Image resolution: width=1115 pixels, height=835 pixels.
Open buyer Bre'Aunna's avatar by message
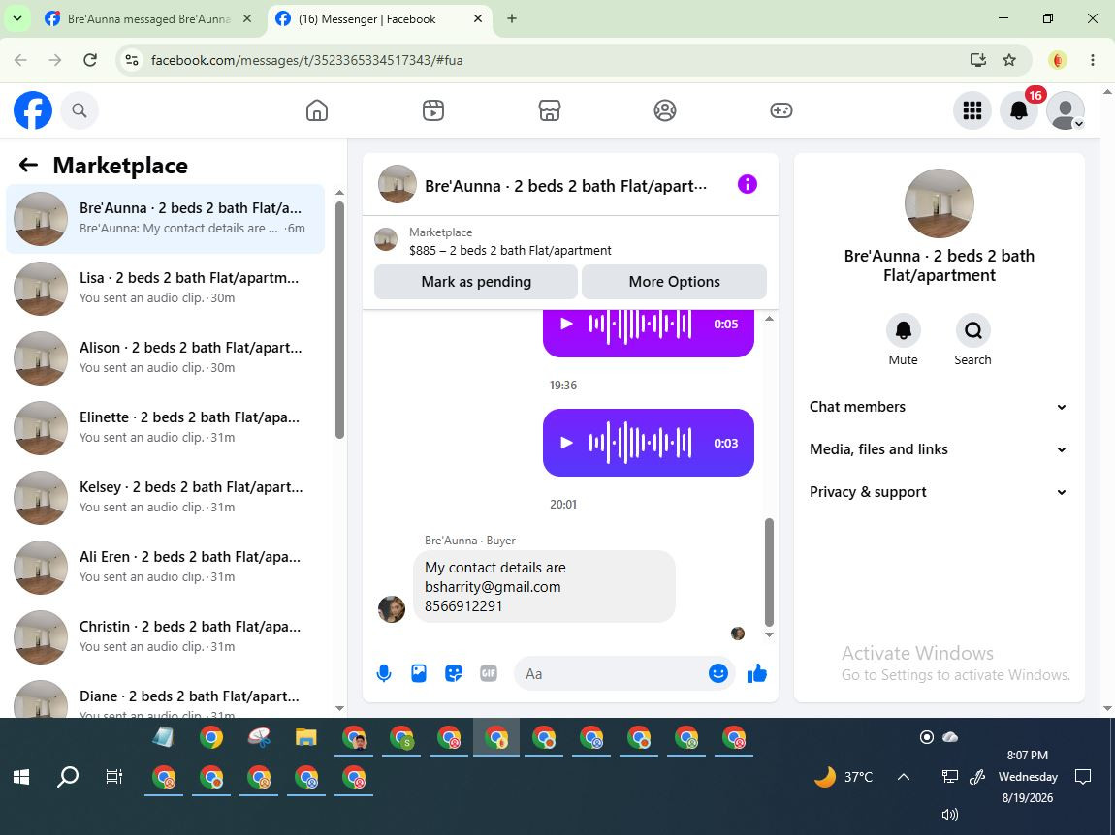coord(391,609)
